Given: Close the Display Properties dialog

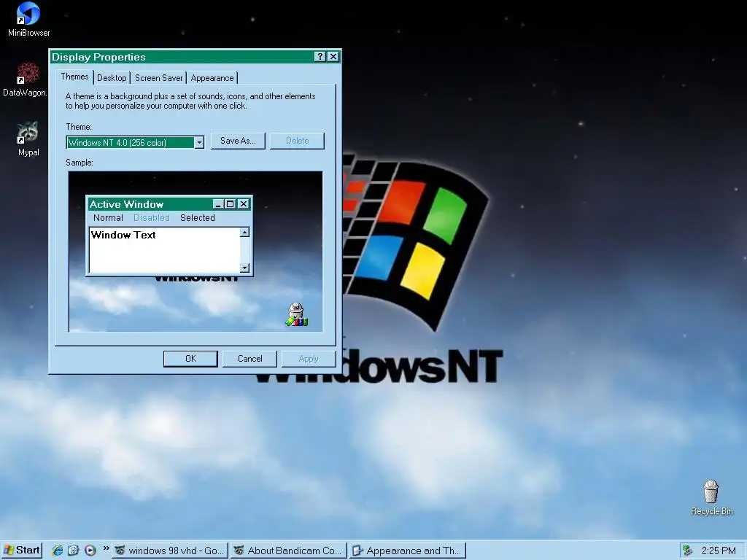Looking at the screenshot, I should (333, 57).
